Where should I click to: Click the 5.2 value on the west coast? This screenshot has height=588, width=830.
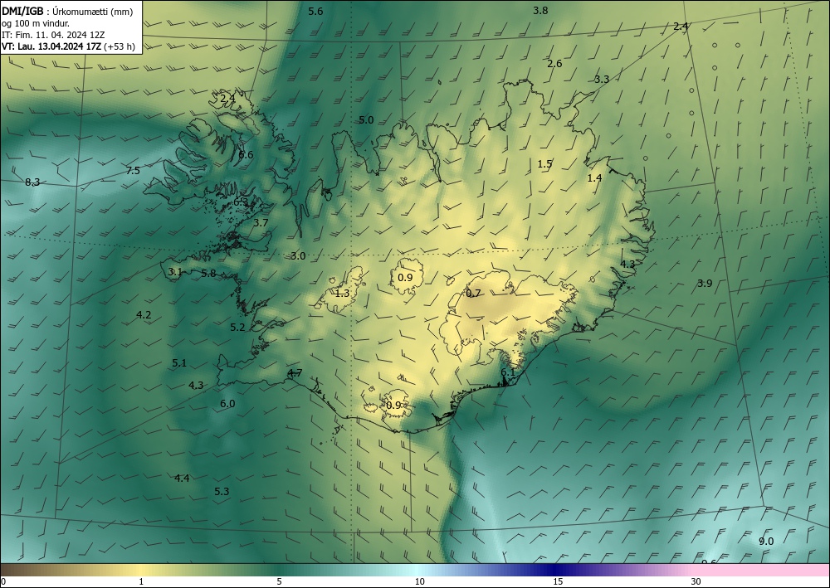(x=237, y=328)
